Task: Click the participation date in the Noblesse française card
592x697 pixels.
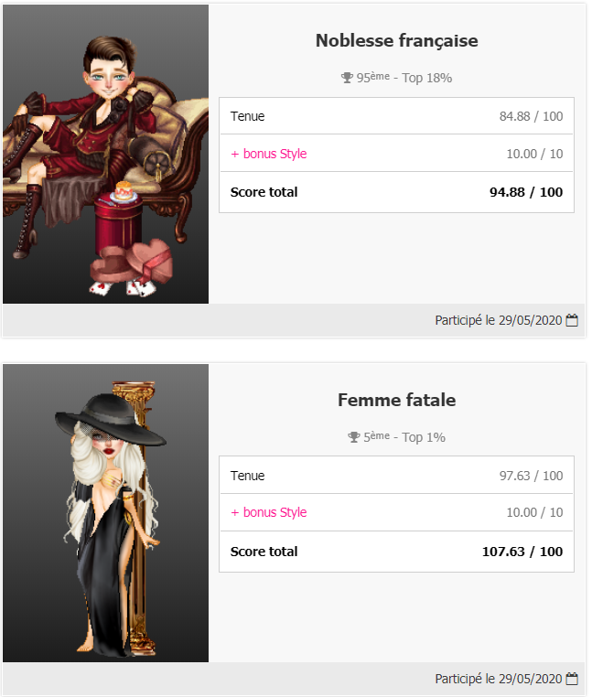Action: coord(499,320)
